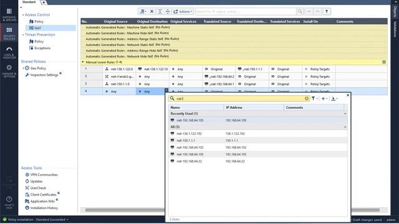Click rule 3 Original Source net-150.1.1.0

pos(119,84)
